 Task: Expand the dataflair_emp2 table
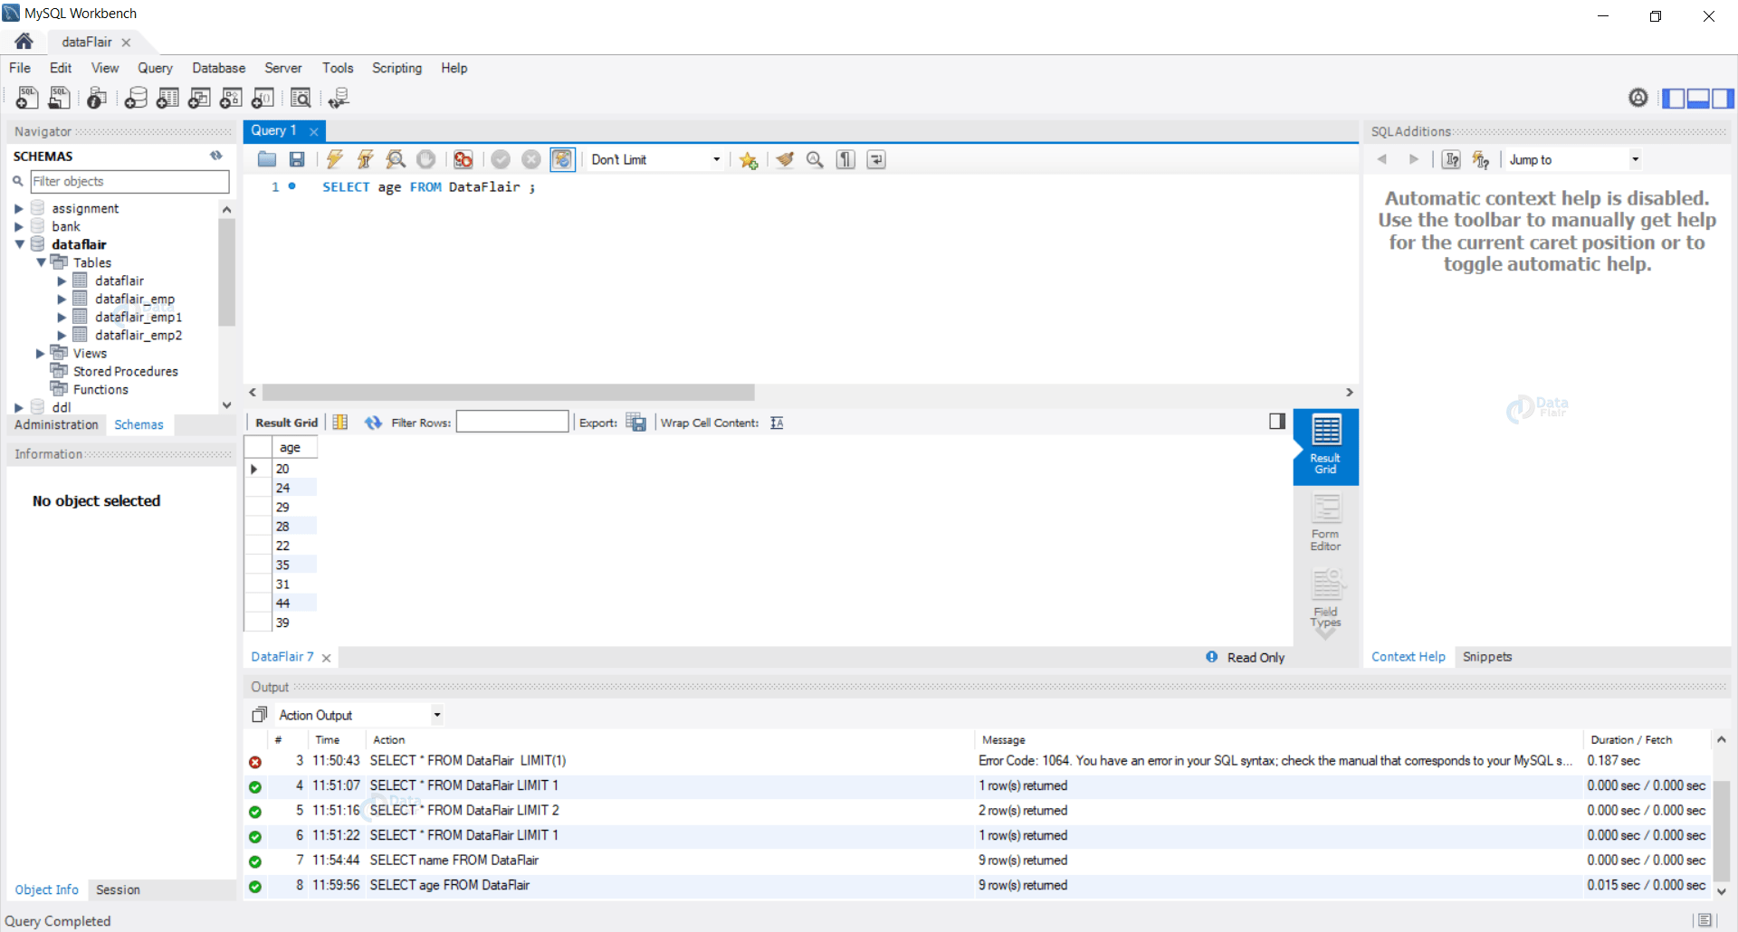tap(62, 335)
